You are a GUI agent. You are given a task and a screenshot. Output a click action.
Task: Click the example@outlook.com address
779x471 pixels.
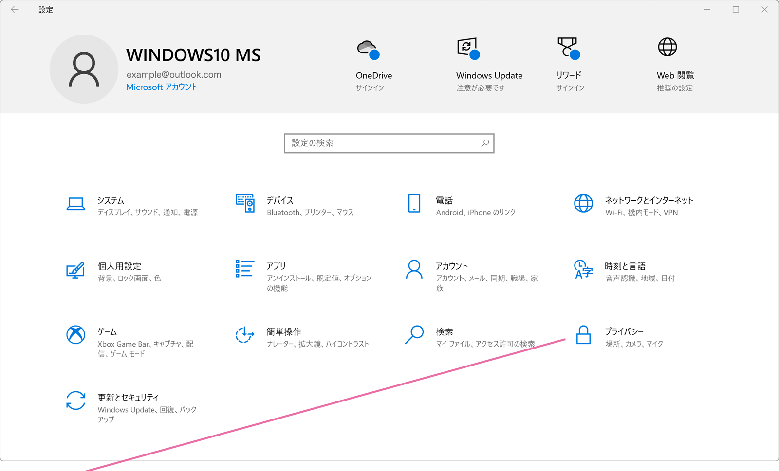174,74
